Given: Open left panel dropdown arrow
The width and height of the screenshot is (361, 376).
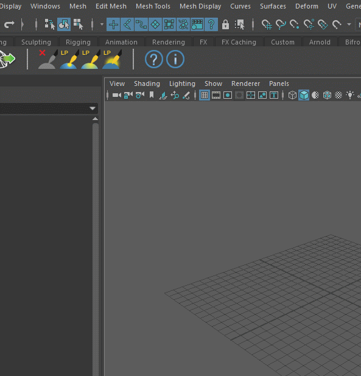Looking at the screenshot, I should click(x=93, y=108).
